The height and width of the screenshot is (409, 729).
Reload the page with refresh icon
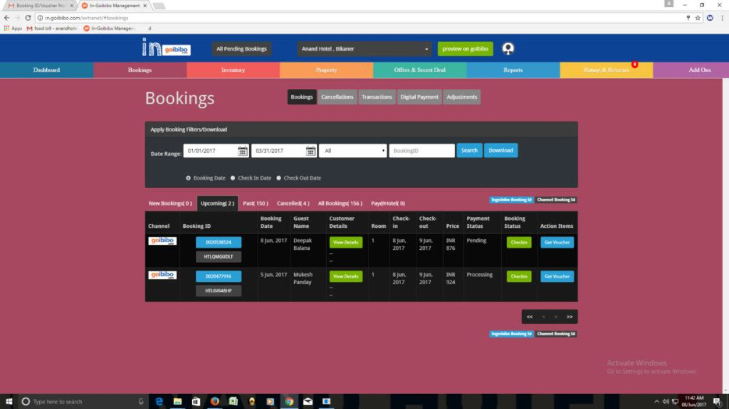[x=28, y=18]
